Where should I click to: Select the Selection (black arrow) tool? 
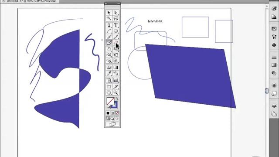(109, 13)
